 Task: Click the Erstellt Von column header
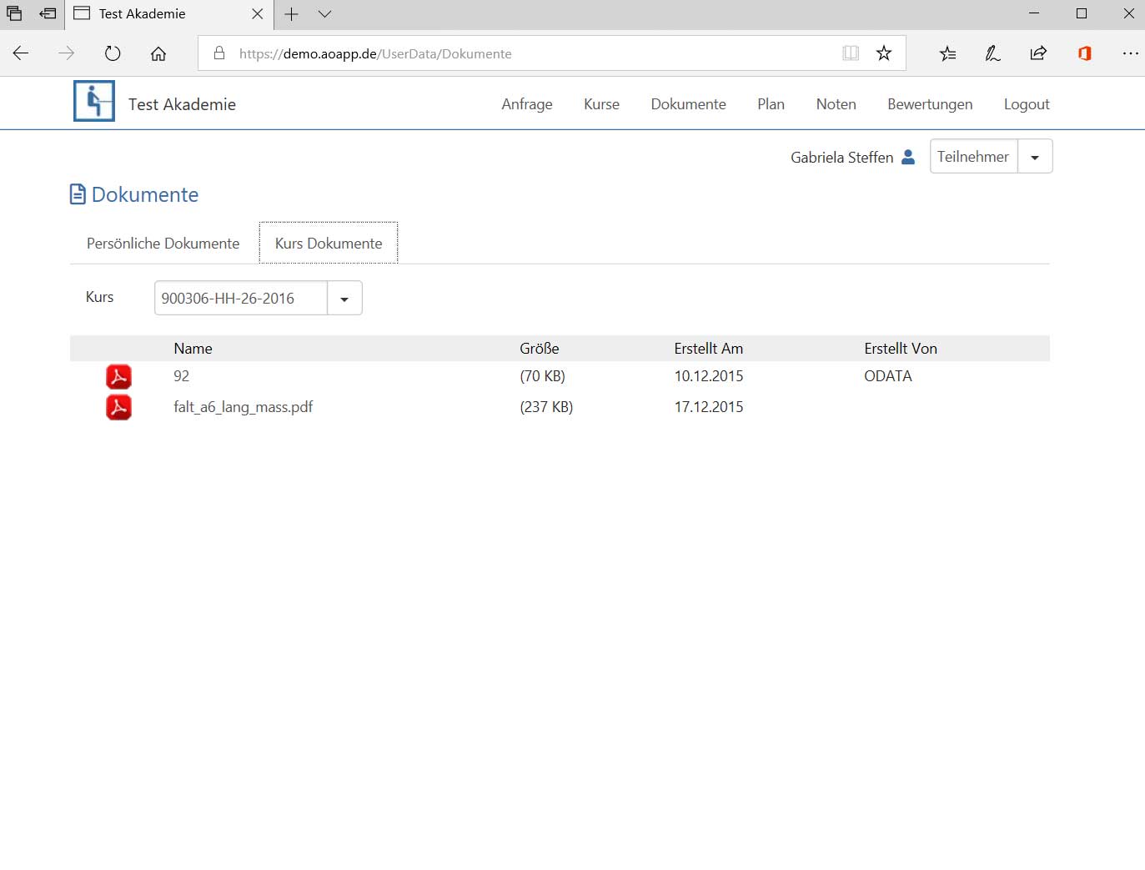click(x=900, y=349)
